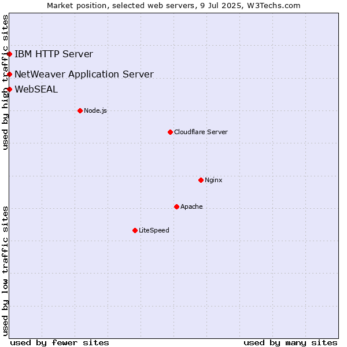Click the 'LiteSpeed' label text

[154, 230]
